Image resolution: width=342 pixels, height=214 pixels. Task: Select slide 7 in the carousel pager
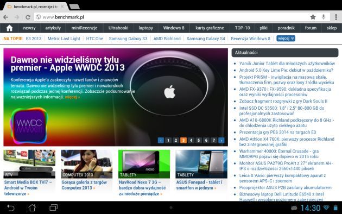214,140
